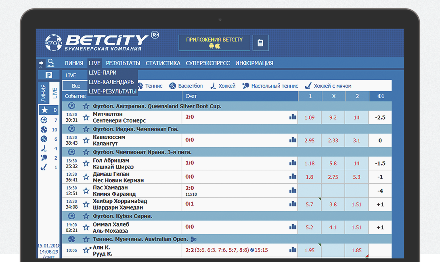
Task: Select the Все sports filter tab
Action: [76, 86]
